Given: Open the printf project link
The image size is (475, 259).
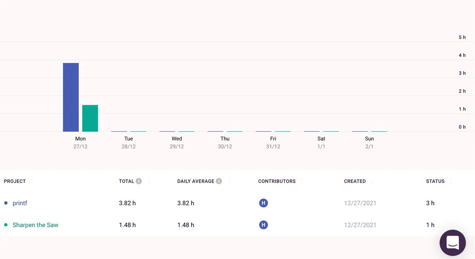Looking at the screenshot, I should (x=20, y=203).
